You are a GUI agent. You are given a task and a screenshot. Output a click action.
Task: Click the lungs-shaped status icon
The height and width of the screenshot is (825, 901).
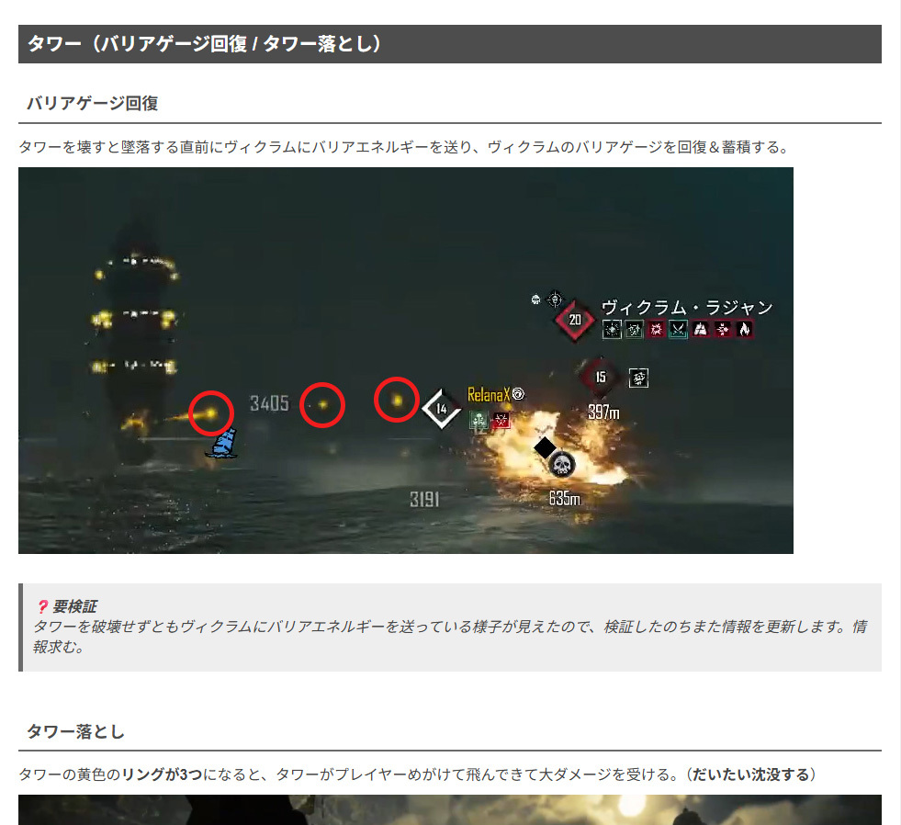[701, 329]
